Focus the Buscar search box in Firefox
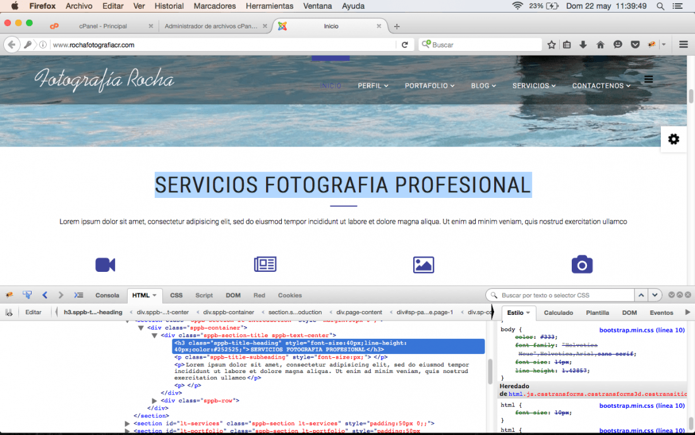Image resolution: width=695 pixels, height=435 pixels. 480,45
